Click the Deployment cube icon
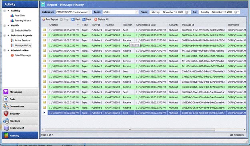 [6, 128]
